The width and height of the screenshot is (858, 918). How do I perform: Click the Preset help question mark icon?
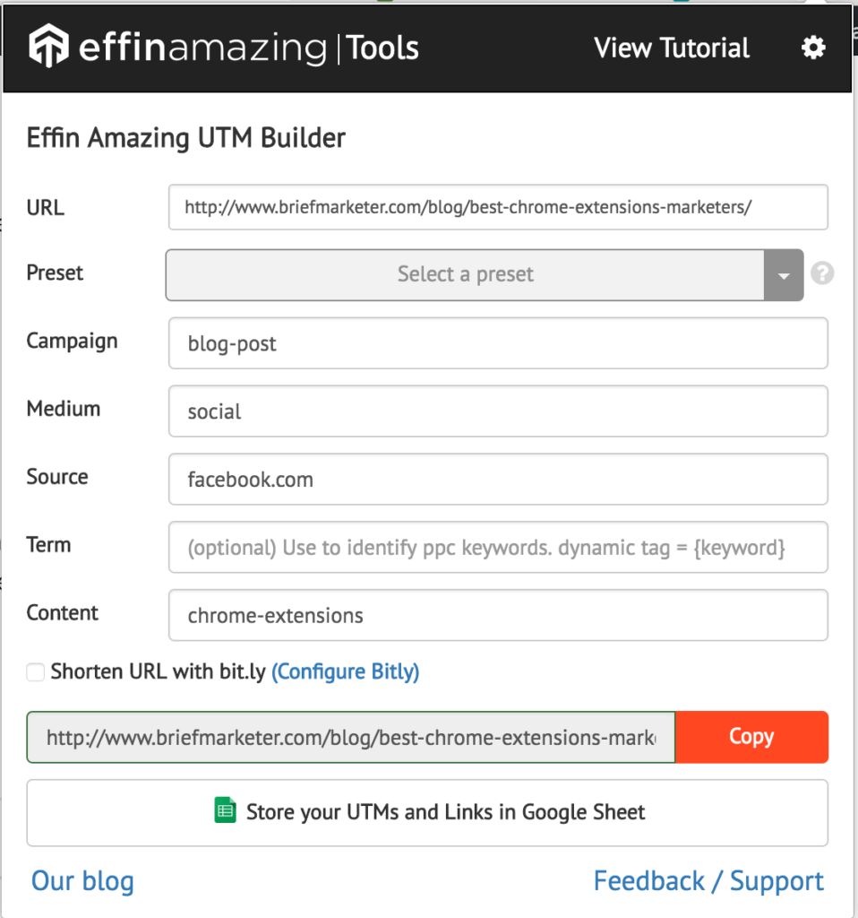point(822,273)
